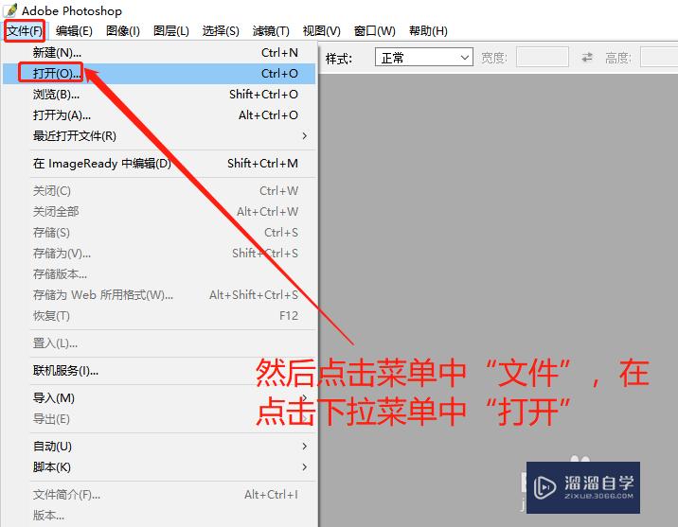
Task: Select the 打开为(A)... menu entry
Action: click(159, 114)
